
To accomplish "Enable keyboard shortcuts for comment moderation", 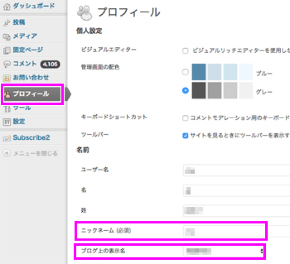I will coord(185,118).
